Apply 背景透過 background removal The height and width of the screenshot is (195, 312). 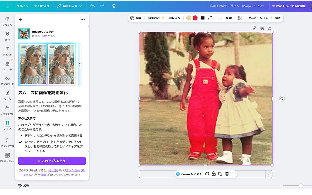click(x=154, y=18)
